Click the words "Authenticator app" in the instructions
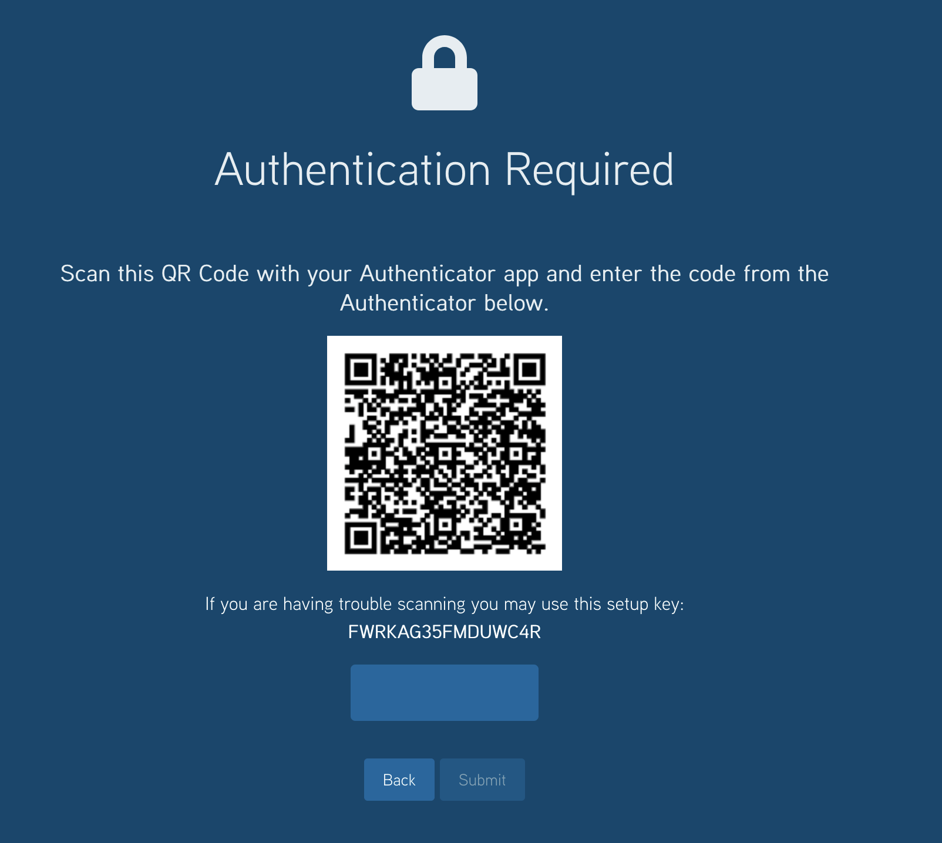942x843 pixels. pyautogui.click(x=449, y=274)
